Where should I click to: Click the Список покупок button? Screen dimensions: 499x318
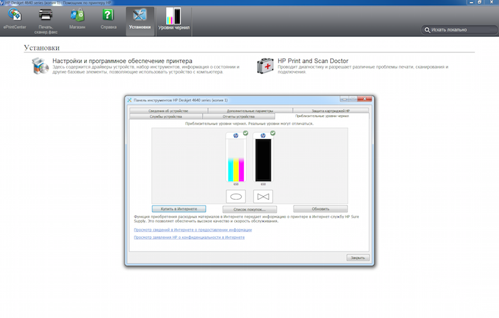pyautogui.click(x=249, y=209)
